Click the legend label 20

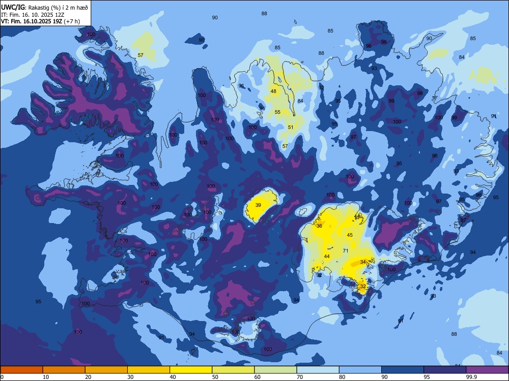click(88, 377)
